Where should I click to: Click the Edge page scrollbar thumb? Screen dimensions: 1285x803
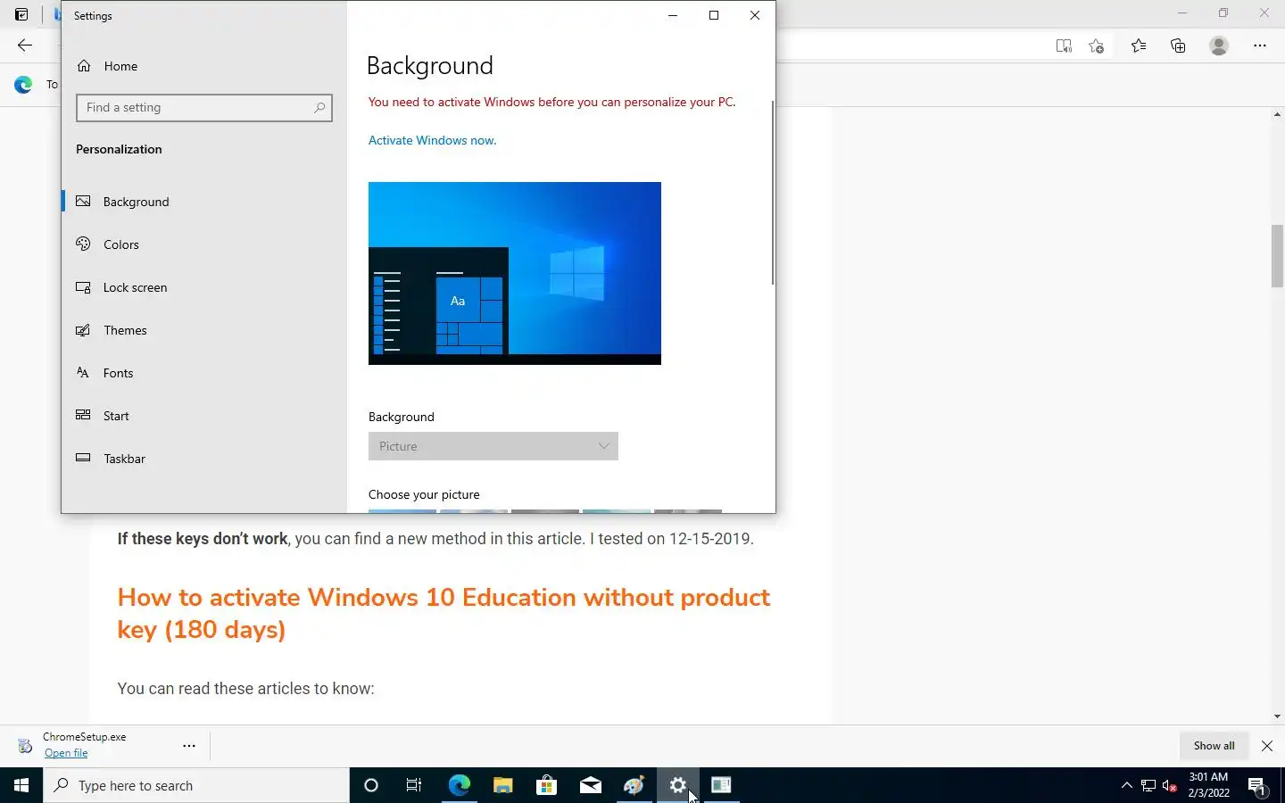[x=1278, y=256]
